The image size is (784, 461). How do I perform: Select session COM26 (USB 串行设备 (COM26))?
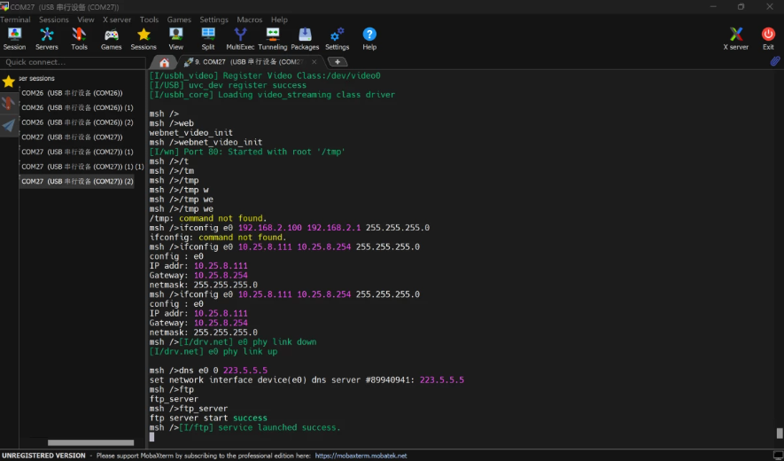[x=72, y=93]
